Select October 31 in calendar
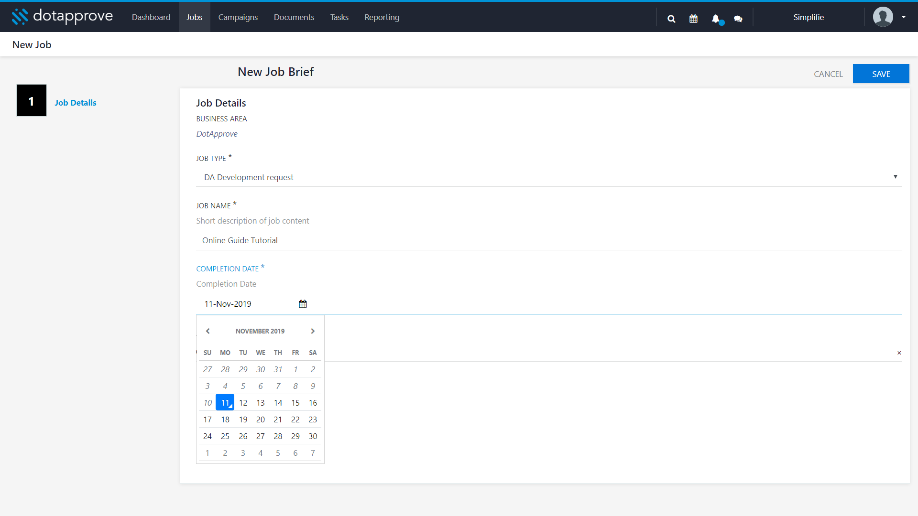The width and height of the screenshot is (918, 516). coord(278,369)
